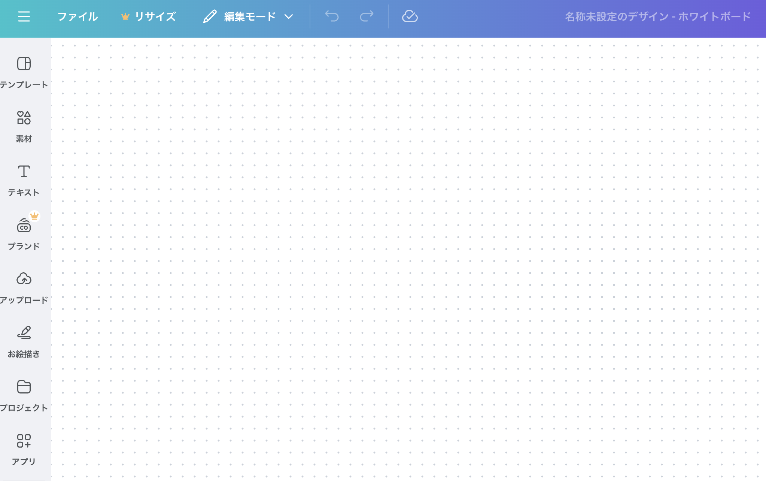Viewport: 766px width, 481px height.
Task: Click the redo arrow icon
Action: pos(367,16)
